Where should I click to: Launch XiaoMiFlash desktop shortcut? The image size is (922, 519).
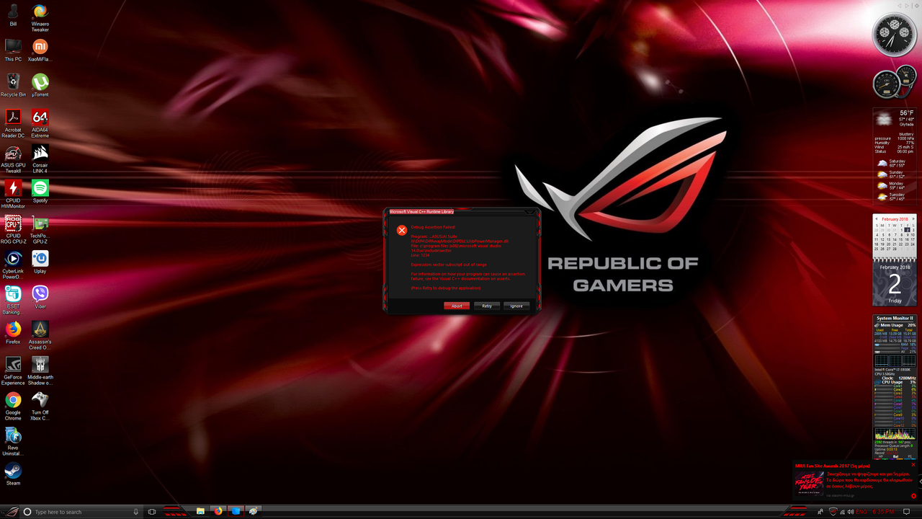coord(40,50)
